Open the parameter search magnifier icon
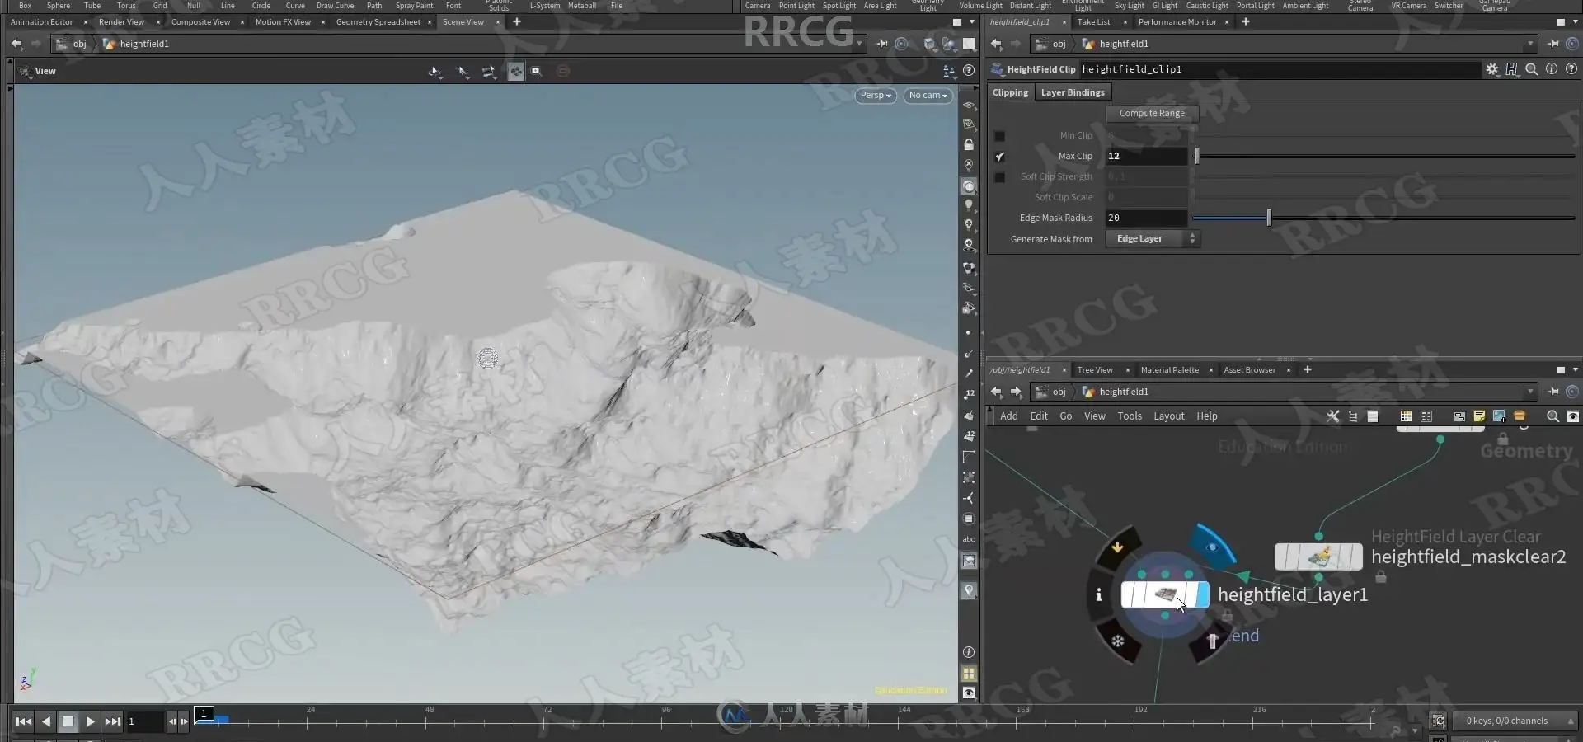 pos(1532,69)
